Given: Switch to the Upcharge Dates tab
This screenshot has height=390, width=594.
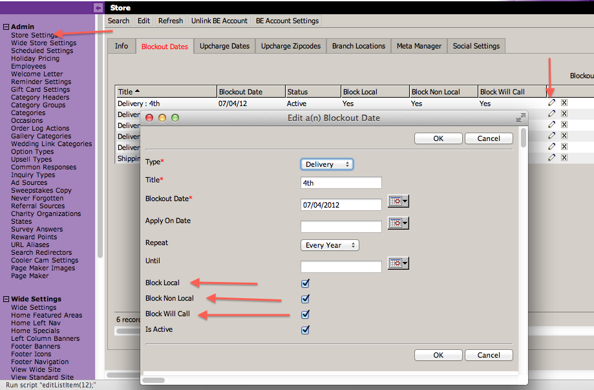Looking at the screenshot, I should (224, 47).
